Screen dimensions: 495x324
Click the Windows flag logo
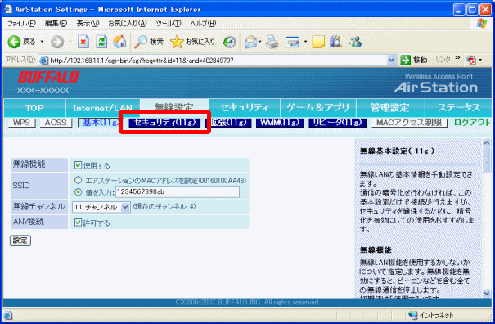pyautogui.click(x=482, y=23)
